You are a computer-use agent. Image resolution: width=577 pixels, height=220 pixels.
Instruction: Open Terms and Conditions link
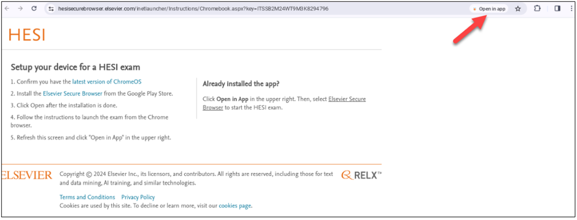(87, 197)
